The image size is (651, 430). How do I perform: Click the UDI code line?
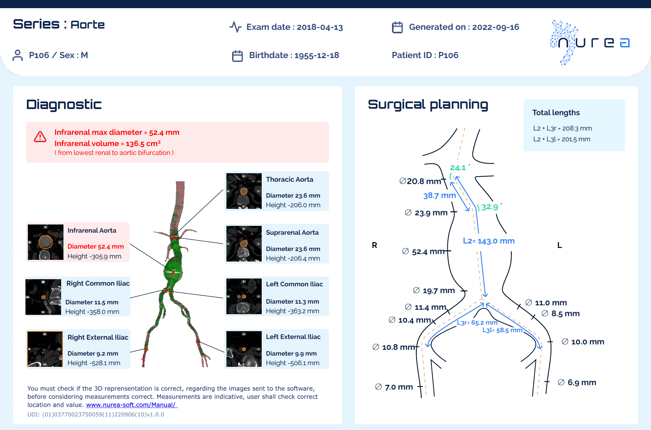click(x=96, y=414)
